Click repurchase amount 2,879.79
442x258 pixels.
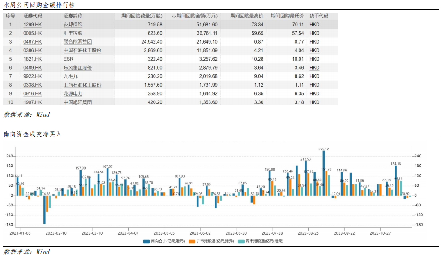point(208,68)
